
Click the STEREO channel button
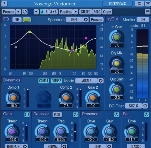tap(86, 12)
